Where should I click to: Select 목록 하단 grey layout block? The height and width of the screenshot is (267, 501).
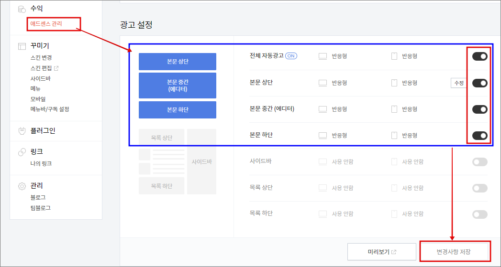(x=161, y=186)
